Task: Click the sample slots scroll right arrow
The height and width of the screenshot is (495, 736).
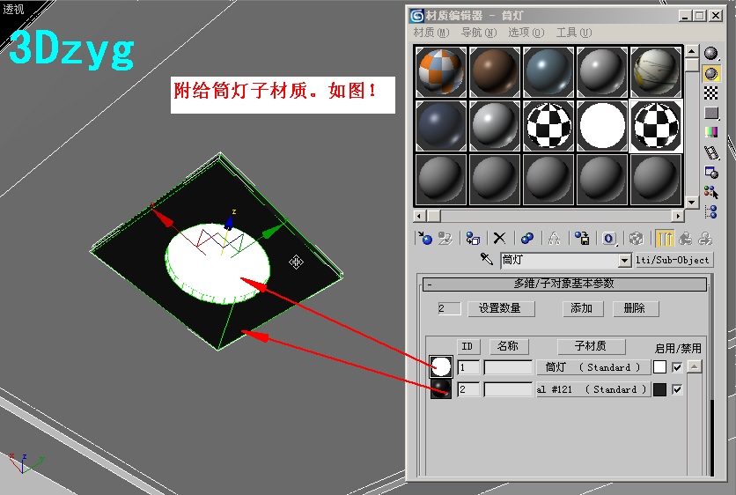Action: tap(677, 216)
